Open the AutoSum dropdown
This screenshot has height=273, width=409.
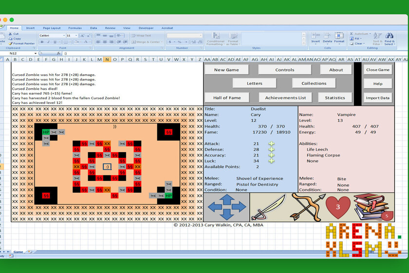pos(370,34)
